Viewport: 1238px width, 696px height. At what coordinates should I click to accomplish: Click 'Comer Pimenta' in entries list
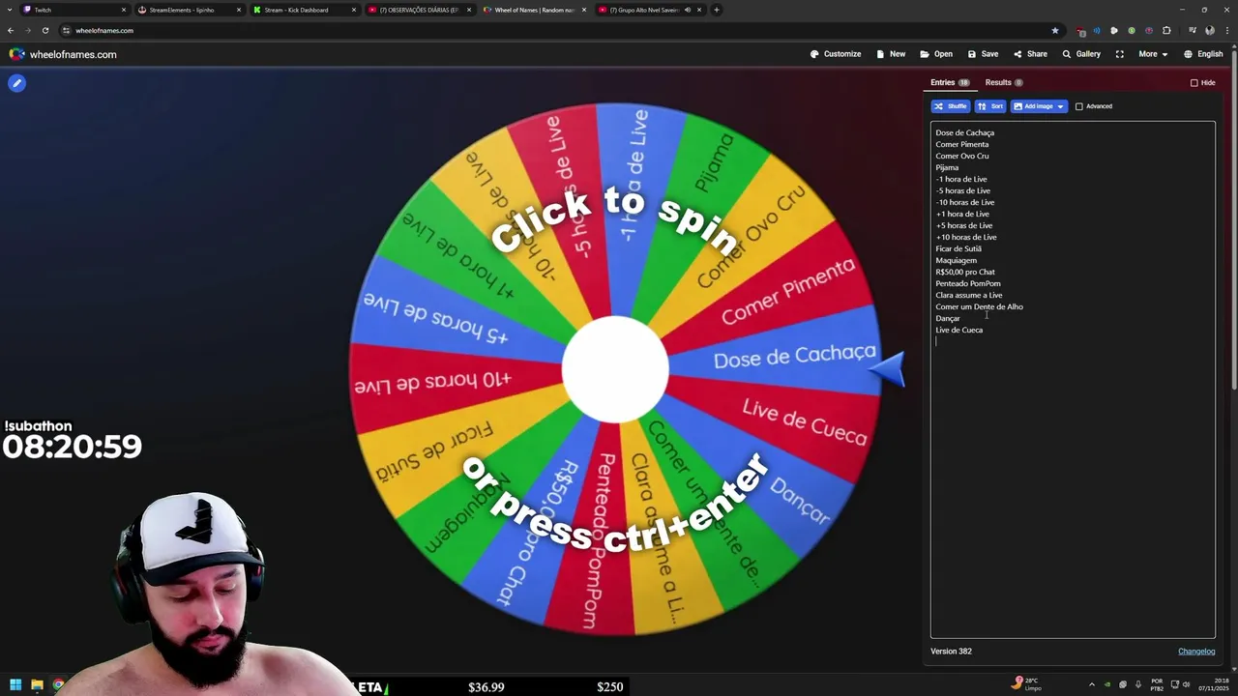click(x=961, y=144)
